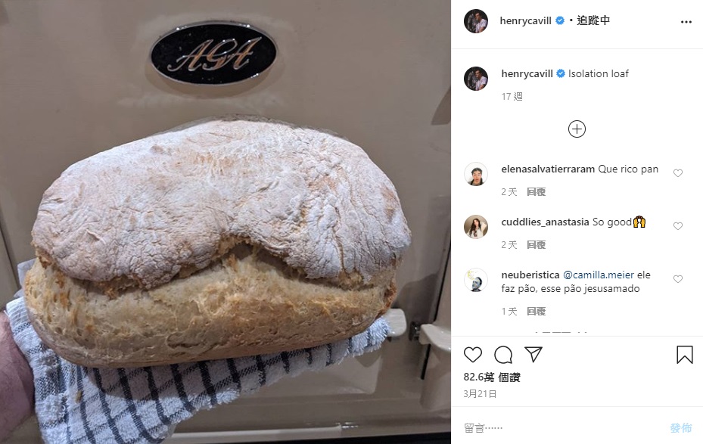703x444 pixels.
Task: Like neuberistica's comment
Action: (678, 279)
